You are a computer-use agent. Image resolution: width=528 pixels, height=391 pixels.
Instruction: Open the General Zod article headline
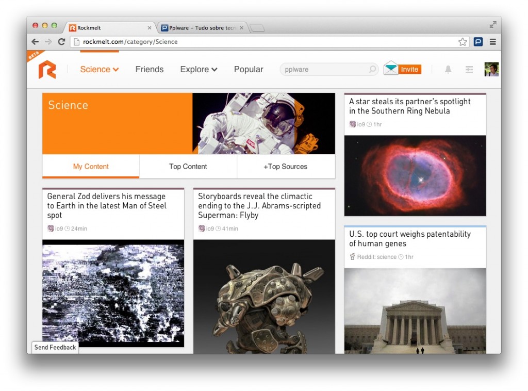pos(107,205)
